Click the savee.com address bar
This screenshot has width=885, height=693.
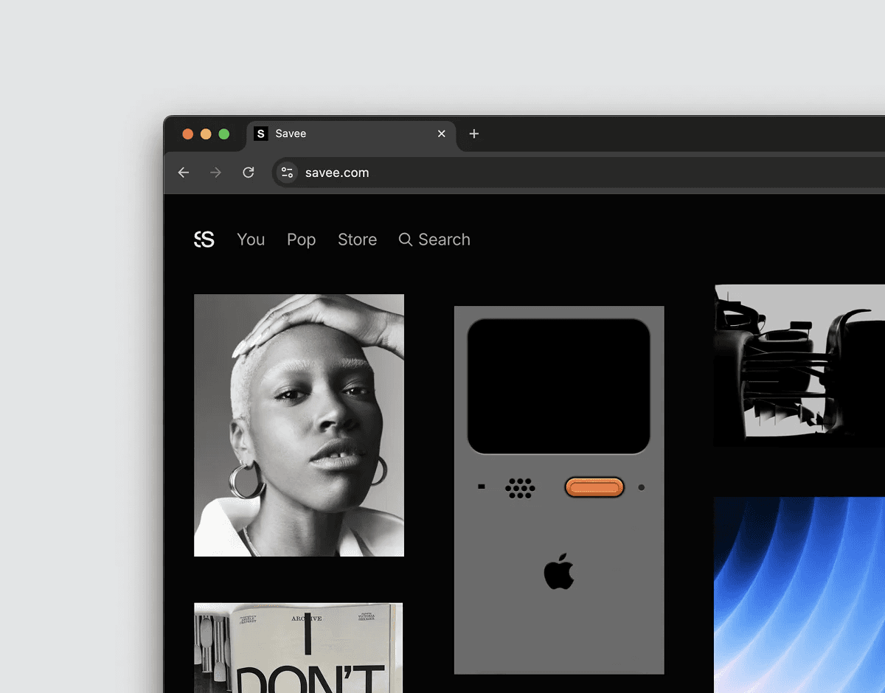coord(579,173)
